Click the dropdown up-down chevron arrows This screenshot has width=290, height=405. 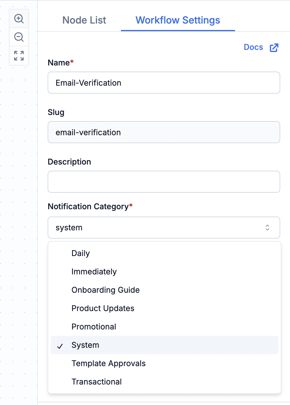coord(267,228)
